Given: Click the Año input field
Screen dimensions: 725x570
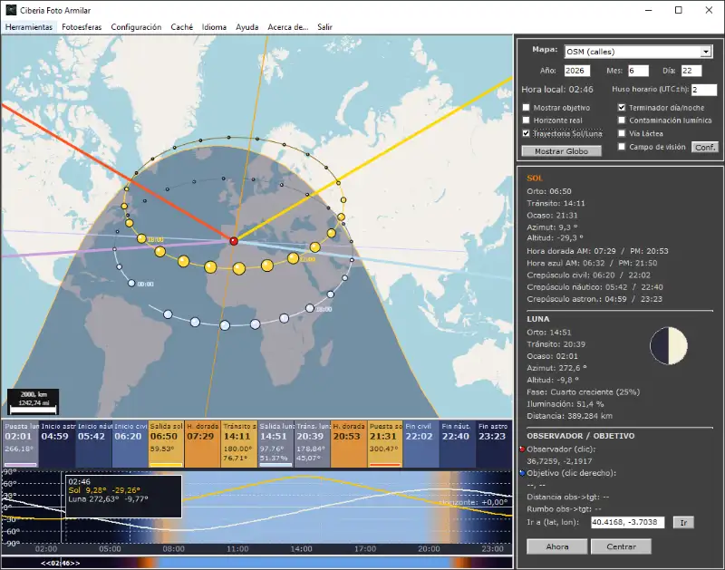Looking at the screenshot, I should pyautogui.click(x=577, y=71).
